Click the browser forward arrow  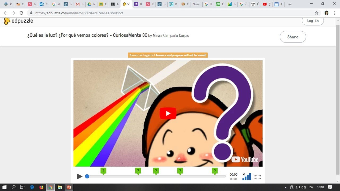[x=13, y=13]
